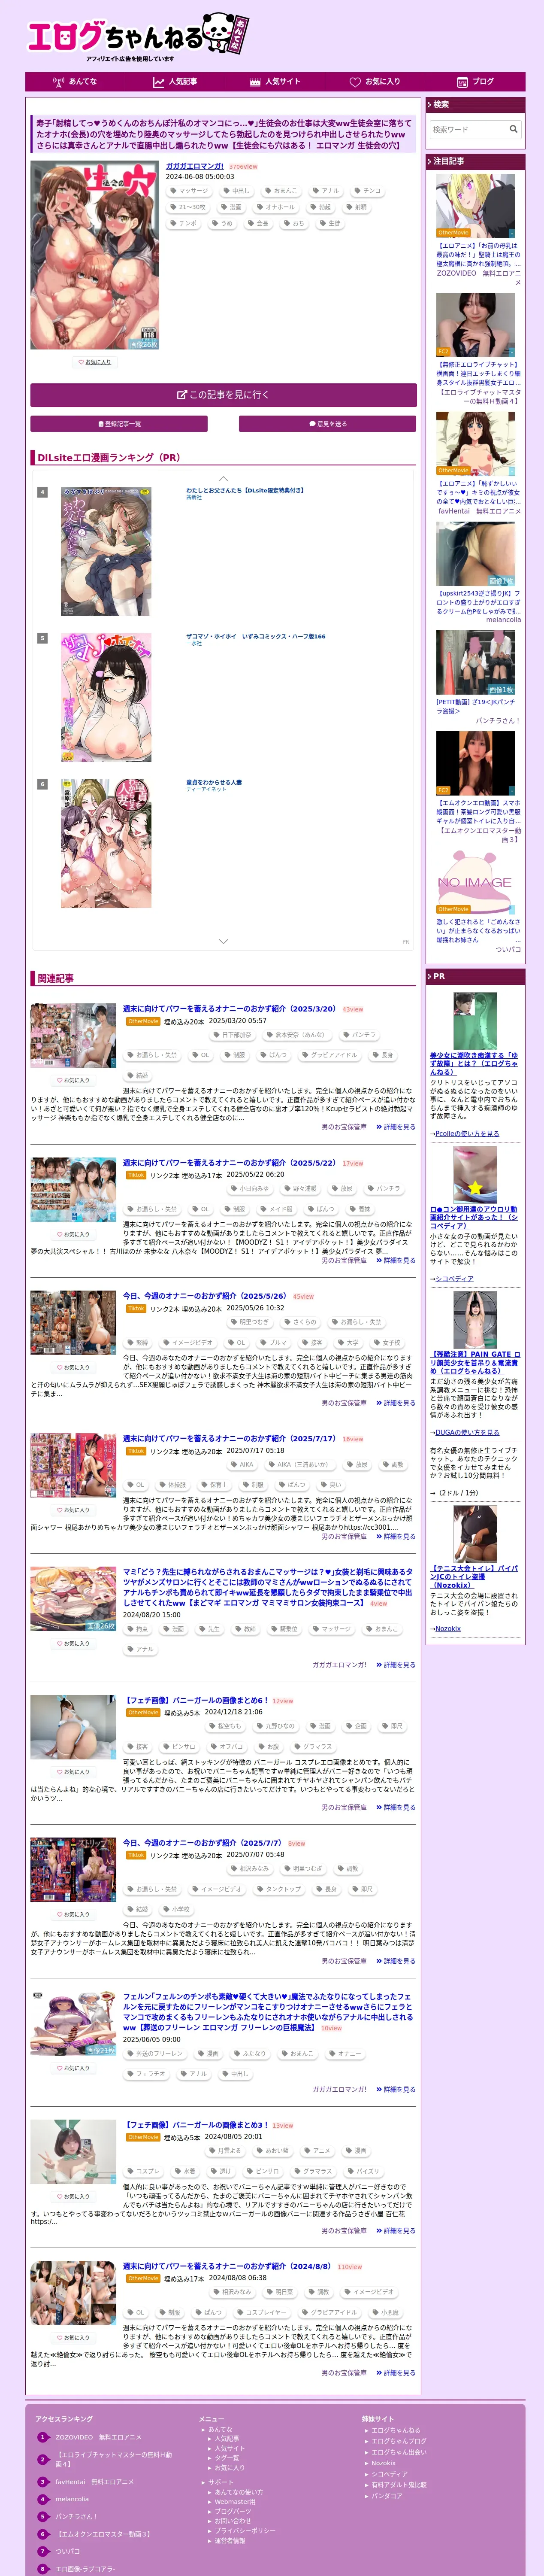This screenshot has width=544, height=2576.
Task: Click the crown icon beside 人気サイト
Action: (x=255, y=82)
